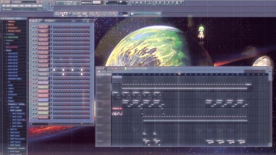Mute the DUNE 2 #5 channel LED
Image resolution: width=276 pixels, height=155 pixels.
pyautogui.click(x=31, y=62)
